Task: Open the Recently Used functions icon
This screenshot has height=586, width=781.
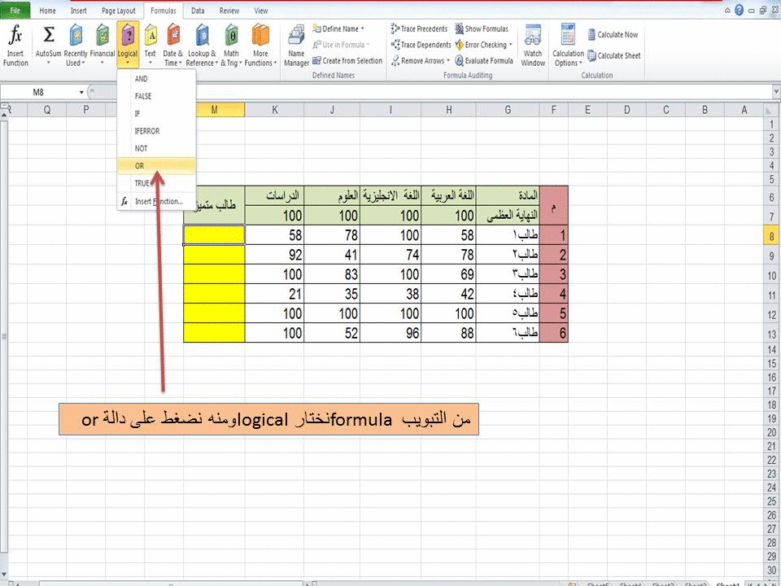Action: click(x=78, y=37)
